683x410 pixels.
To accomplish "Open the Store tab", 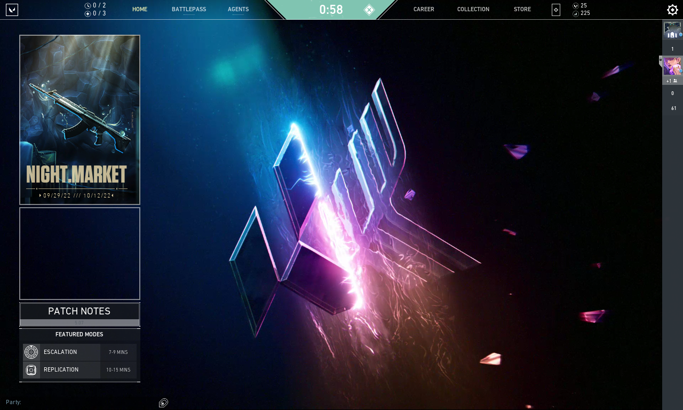I will pyautogui.click(x=522, y=10).
